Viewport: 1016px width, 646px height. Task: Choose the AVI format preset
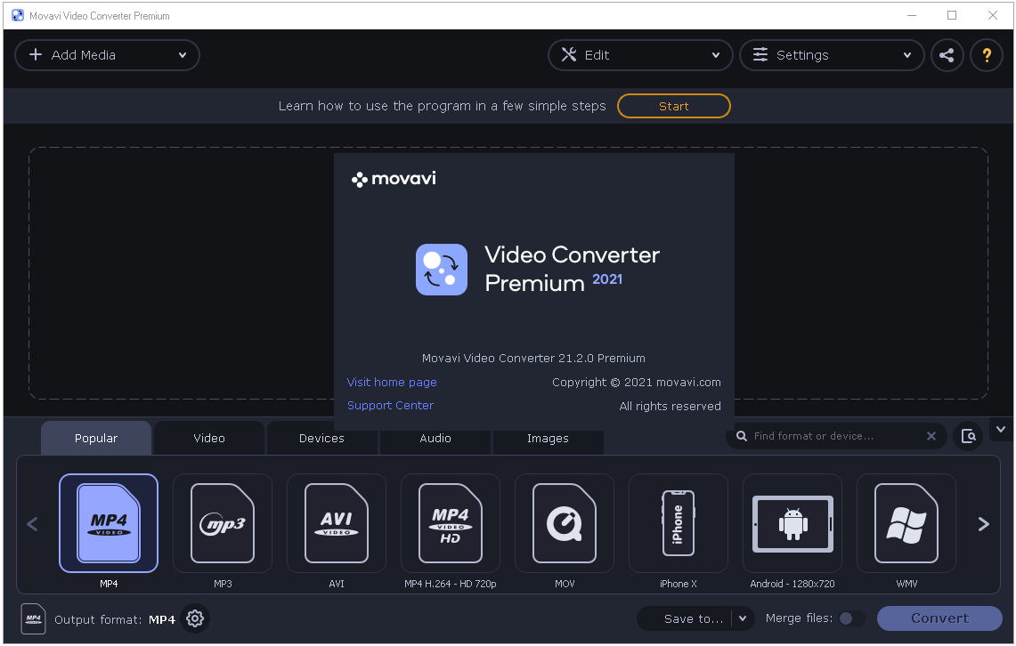337,523
